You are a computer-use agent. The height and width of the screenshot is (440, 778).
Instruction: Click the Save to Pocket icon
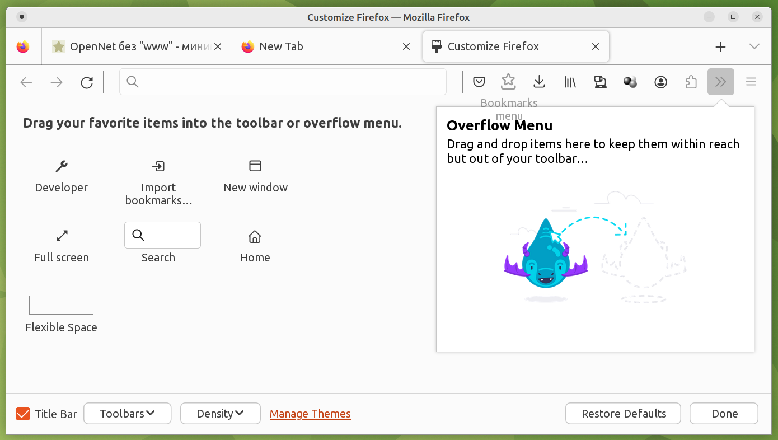(479, 82)
